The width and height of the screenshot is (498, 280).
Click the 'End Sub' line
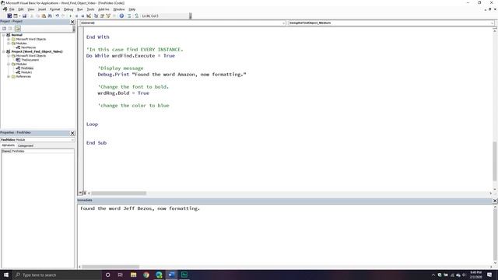[x=96, y=143]
